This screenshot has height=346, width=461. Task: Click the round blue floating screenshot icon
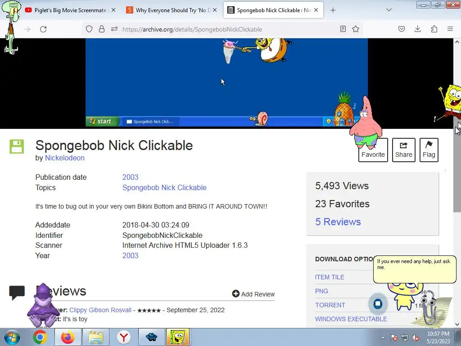coord(378,303)
